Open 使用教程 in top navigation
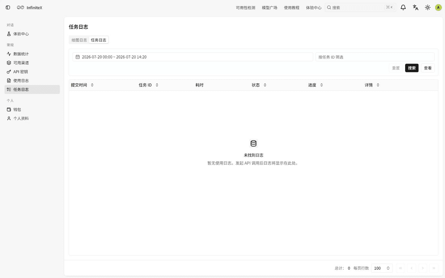Viewport: 445px width, 278px height. pos(292,8)
